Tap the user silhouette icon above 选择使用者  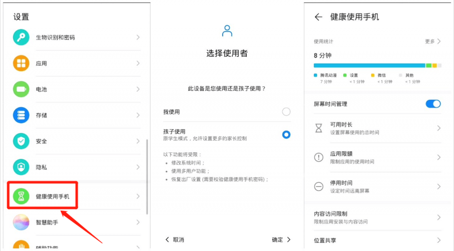tap(227, 31)
